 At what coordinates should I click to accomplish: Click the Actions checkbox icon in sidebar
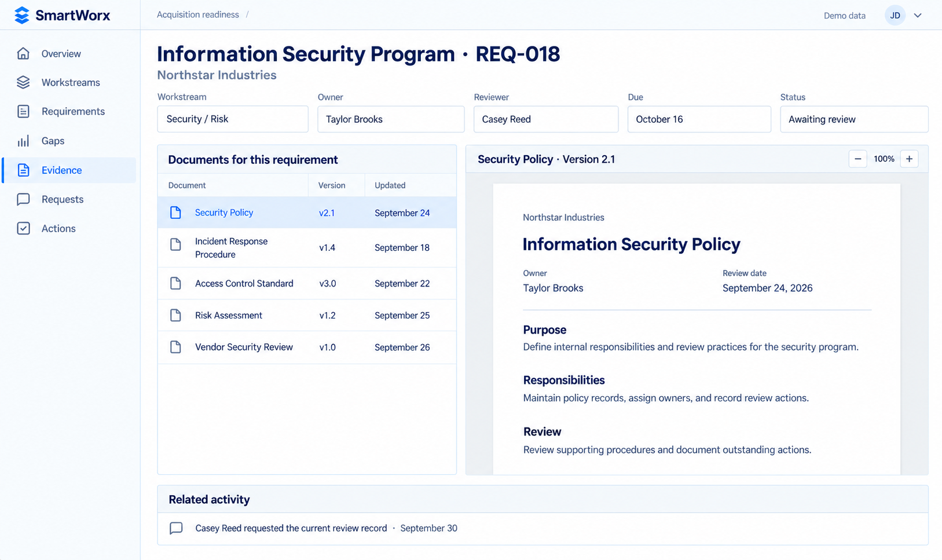23,228
